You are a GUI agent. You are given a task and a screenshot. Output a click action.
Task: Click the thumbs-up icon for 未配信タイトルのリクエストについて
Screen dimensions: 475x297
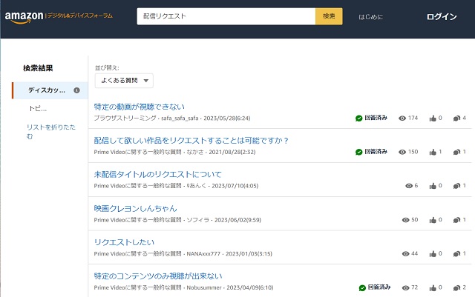coord(433,186)
